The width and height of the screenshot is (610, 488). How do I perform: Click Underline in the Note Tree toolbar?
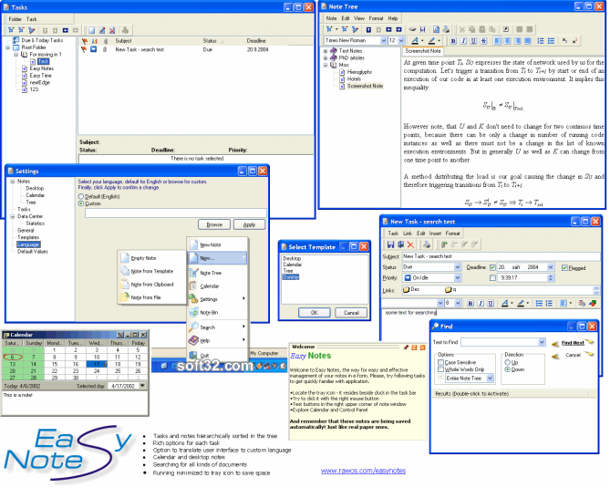point(473,41)
